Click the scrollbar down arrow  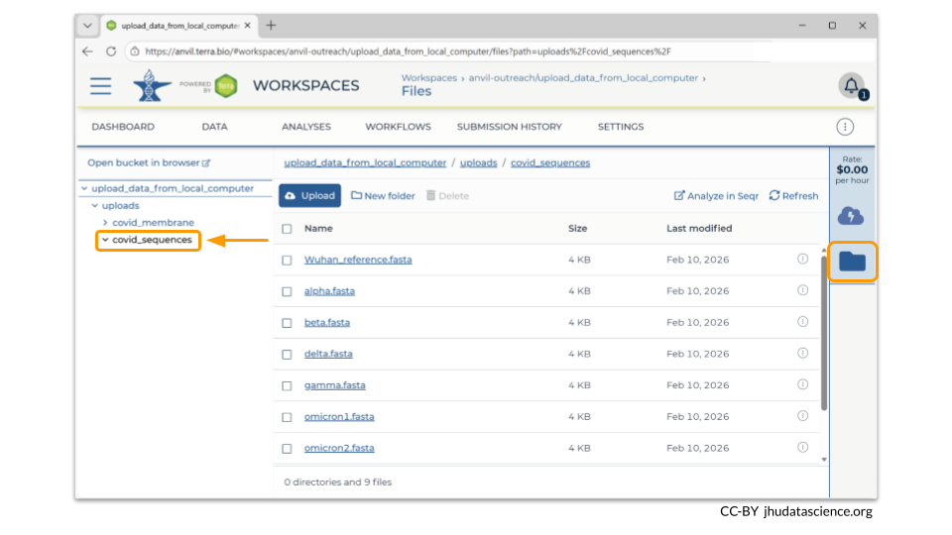point(824,460)
